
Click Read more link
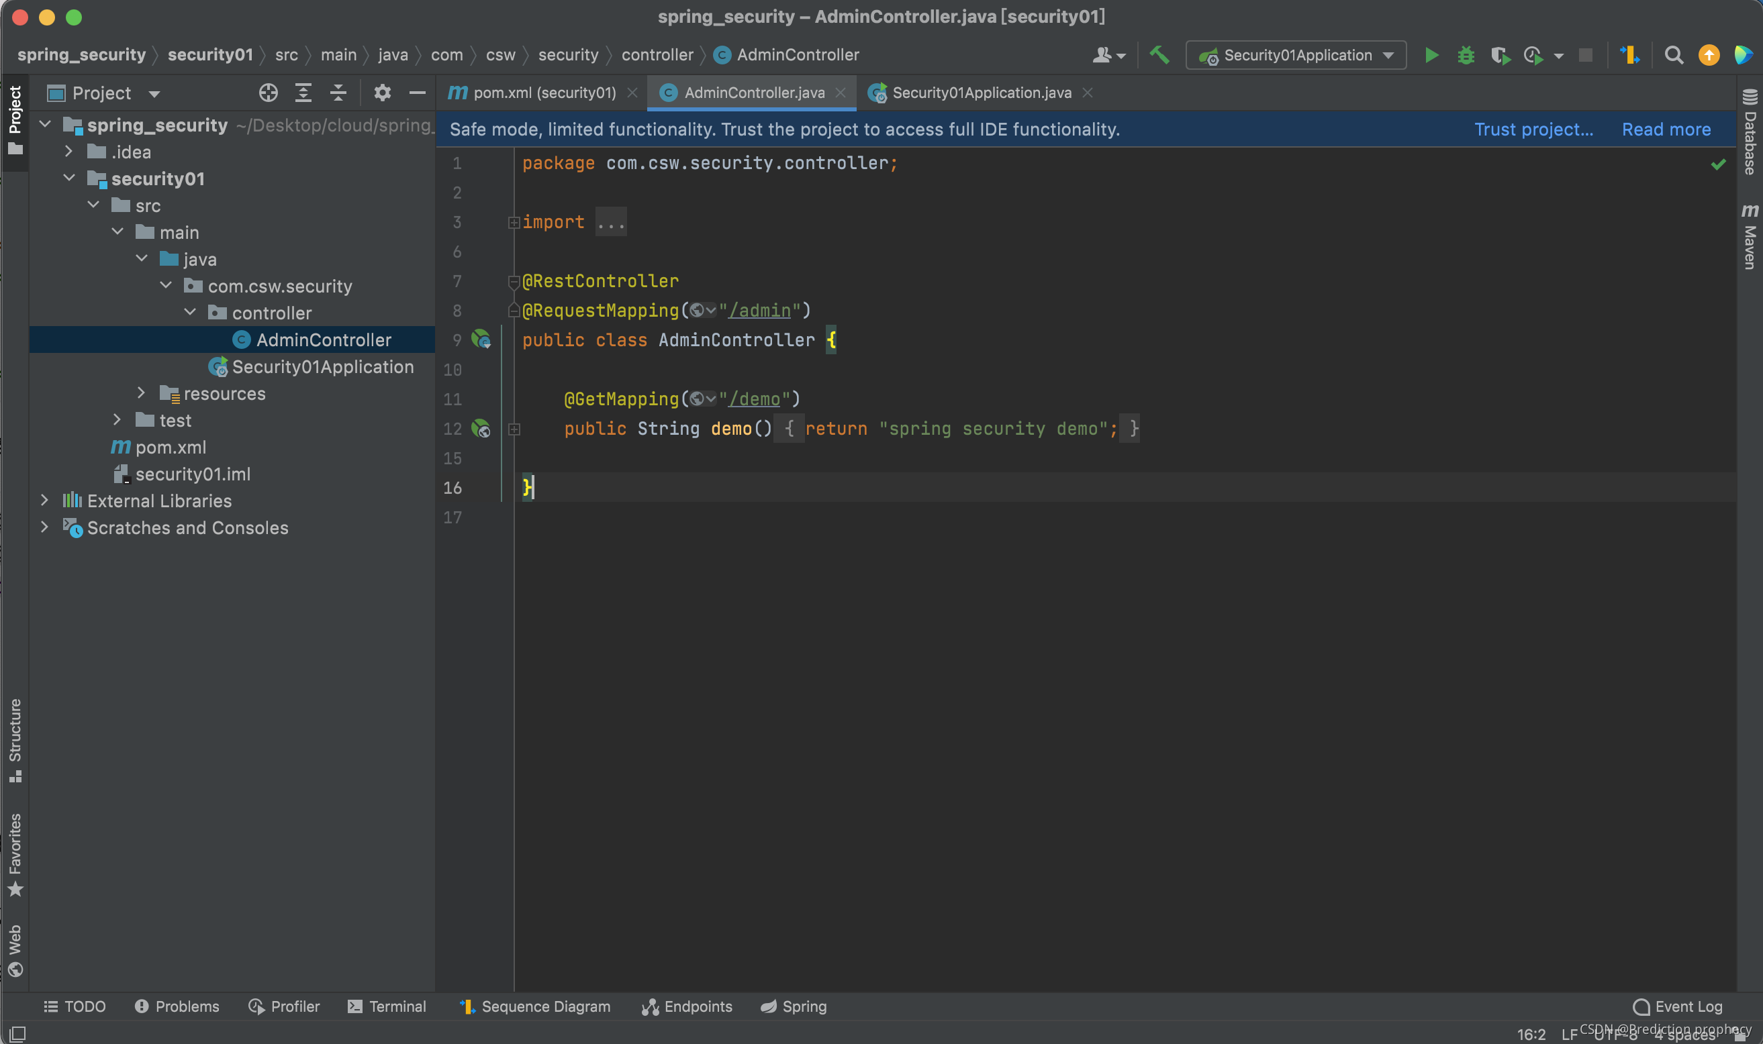1667,128
